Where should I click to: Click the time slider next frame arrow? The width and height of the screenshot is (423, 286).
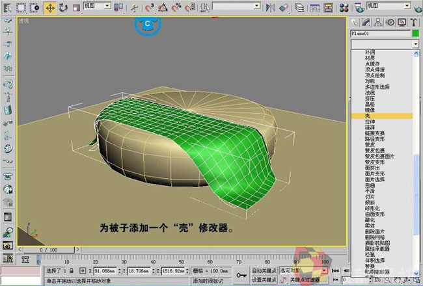[77, 250]
